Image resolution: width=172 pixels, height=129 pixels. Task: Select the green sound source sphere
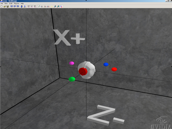pyautogui.click(x=72, y=79)
